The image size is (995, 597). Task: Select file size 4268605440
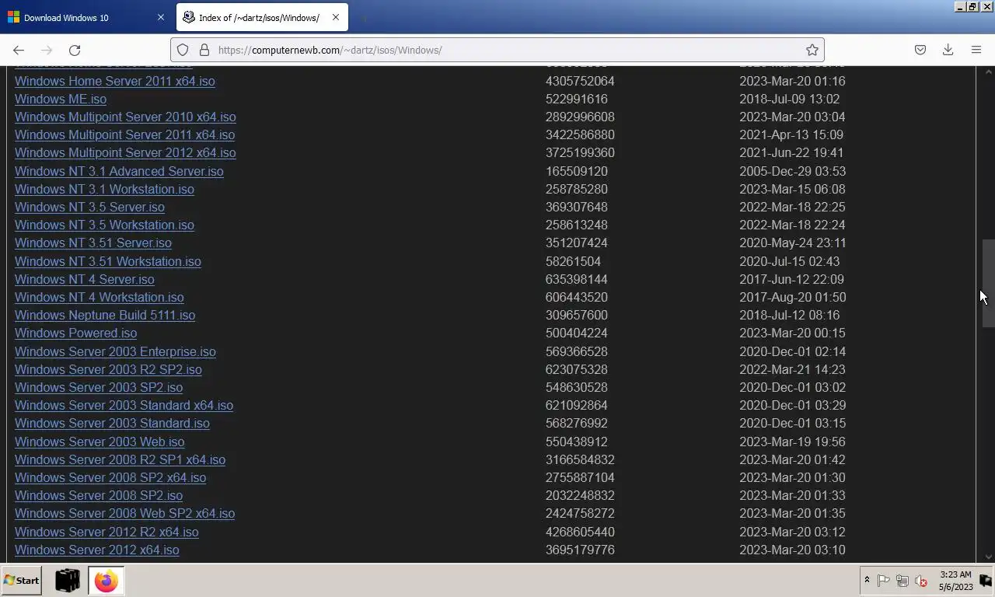coord(580,532)
